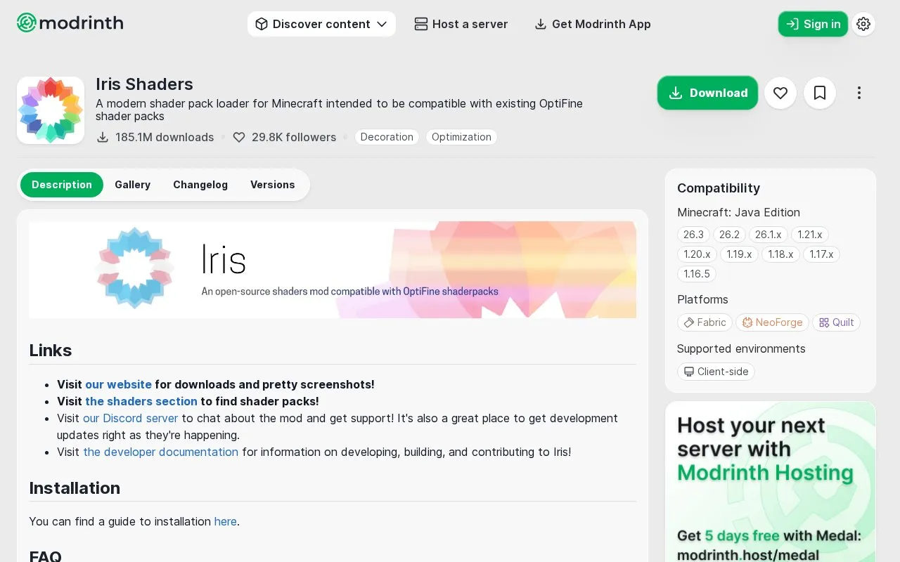Select the 1.17.x version chip
Viewport: 900px width, 562px height.
pyautogui.click(x=821, y=254)
